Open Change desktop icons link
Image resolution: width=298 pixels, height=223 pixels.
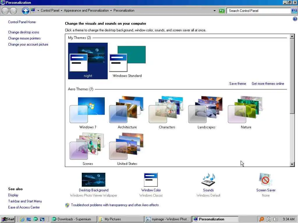24,32
